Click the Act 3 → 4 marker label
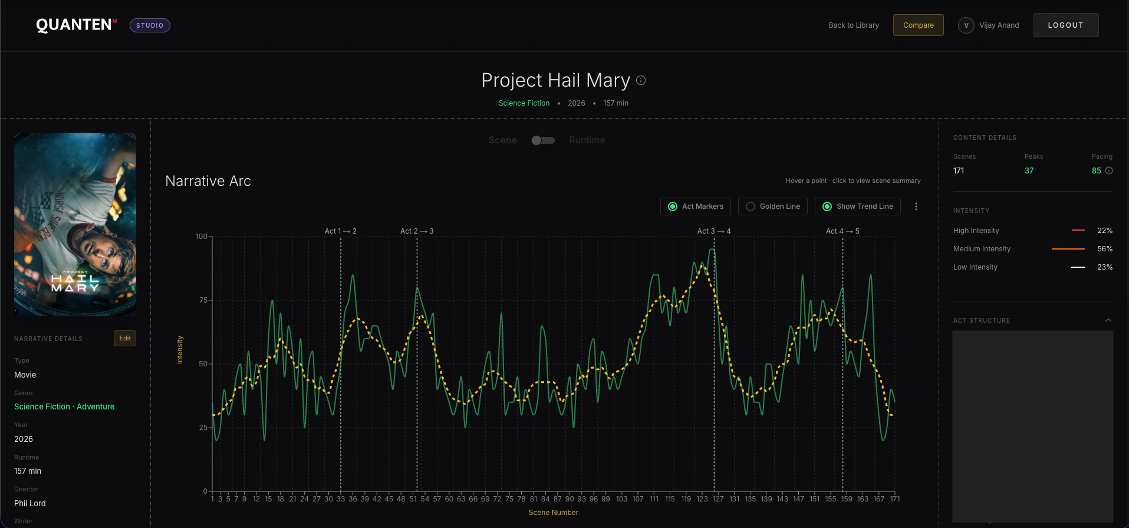1129x528 pixels. (713, 231)
